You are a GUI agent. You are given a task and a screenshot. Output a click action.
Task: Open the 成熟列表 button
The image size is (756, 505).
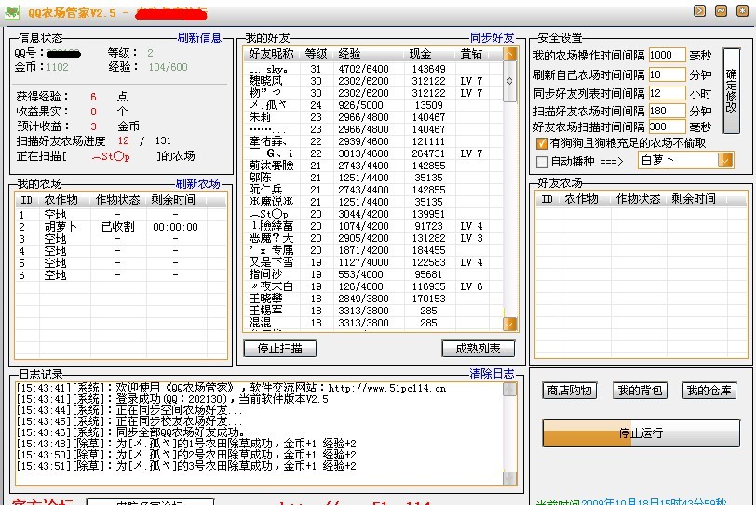pyautogui.click(x=478, y=349)
